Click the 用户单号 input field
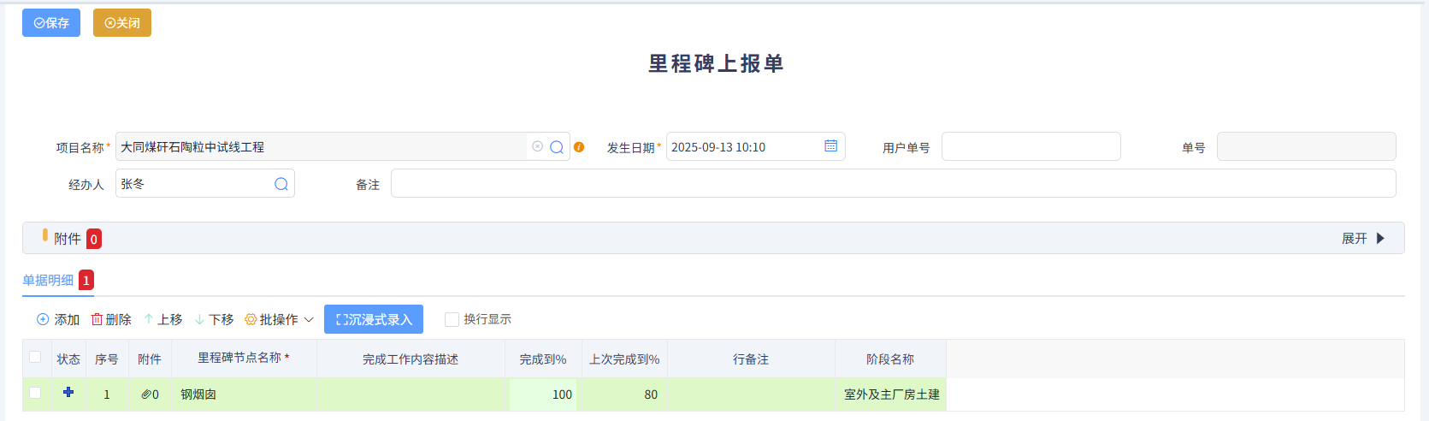This screenshot has height=421, width=1429. 1031,146
